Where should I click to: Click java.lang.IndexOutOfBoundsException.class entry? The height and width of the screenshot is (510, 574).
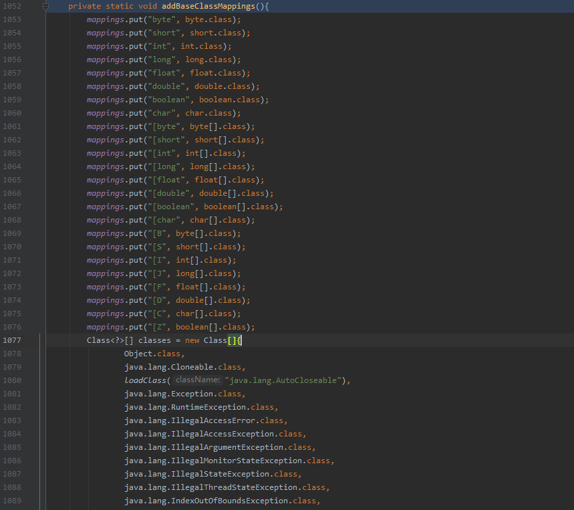(220, 501)
